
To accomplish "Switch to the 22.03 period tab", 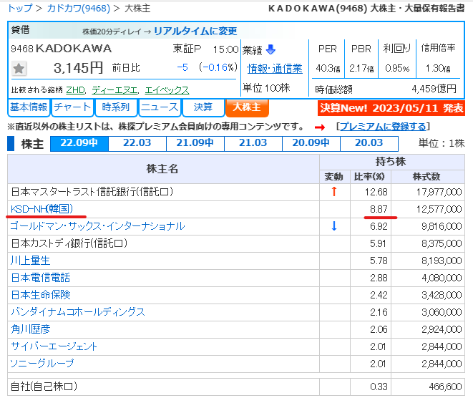I will (x=137, y=143).
